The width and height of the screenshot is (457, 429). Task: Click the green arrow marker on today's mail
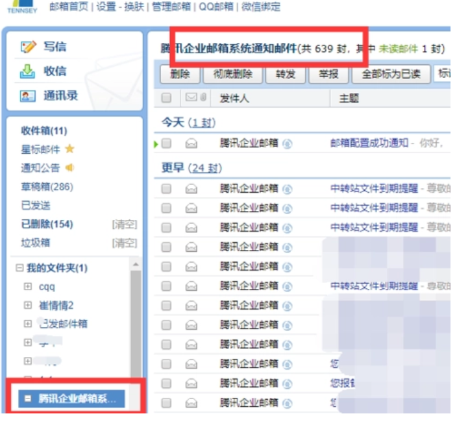pos(156,143)
